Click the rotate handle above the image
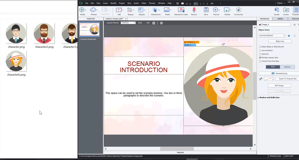299x160 pixels. click(223, 44)
